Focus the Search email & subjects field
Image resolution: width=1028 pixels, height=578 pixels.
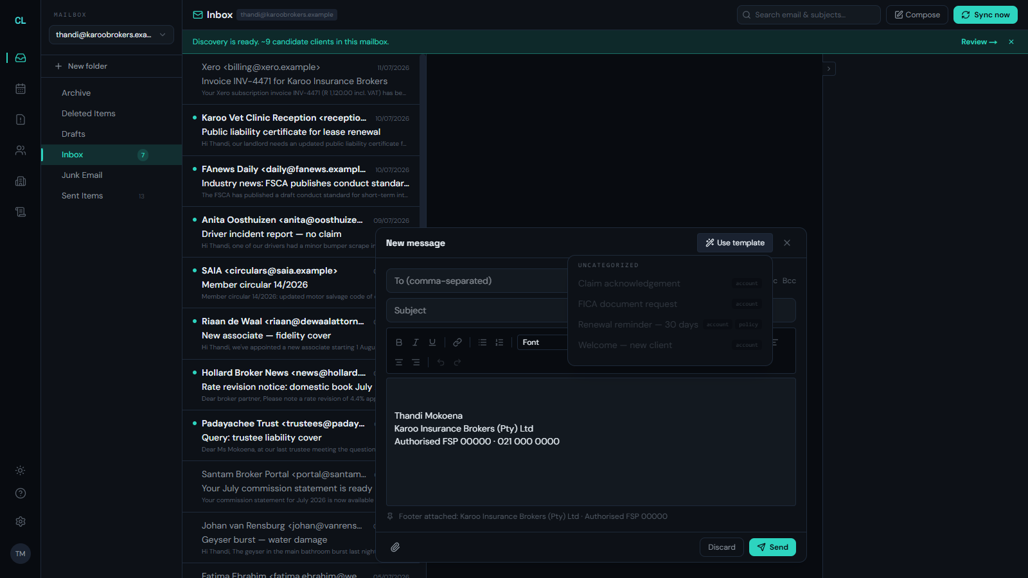tap(809, 15)
